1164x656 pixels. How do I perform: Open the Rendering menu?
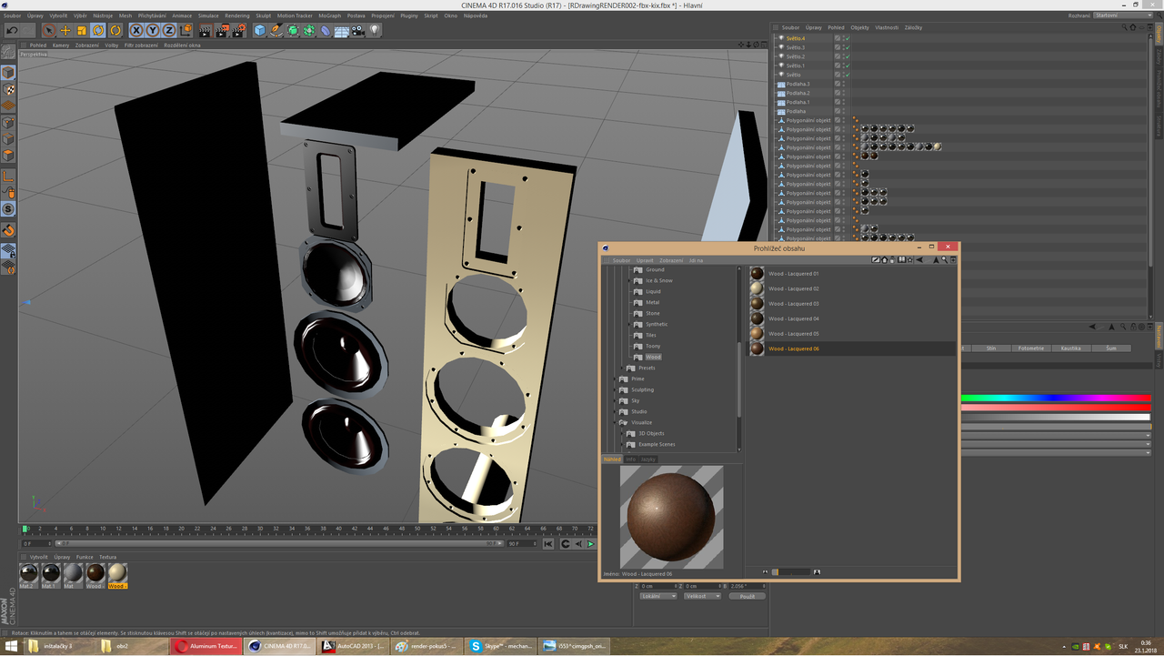237,15
